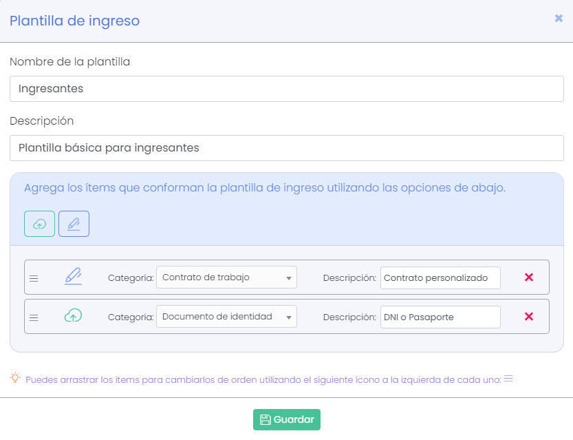The width and height of the screenshot is (573, 440).
Task: Click the pencil item icon in the toolbar
Action: point(74,223)
